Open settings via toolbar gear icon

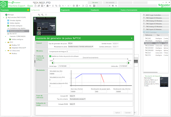pyautogui.click(x=74, y=6)
